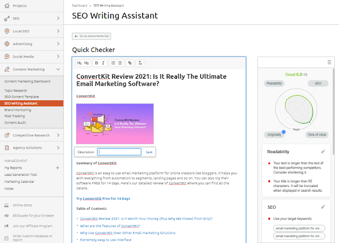Click the article title heading text
The height and width of the screenshot is (243, 339).
pyautogui.click(x=151, y=80)
